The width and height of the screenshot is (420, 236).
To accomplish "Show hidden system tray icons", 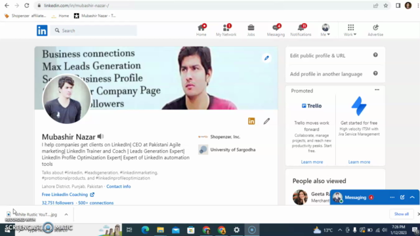I will tap(340, 230).
